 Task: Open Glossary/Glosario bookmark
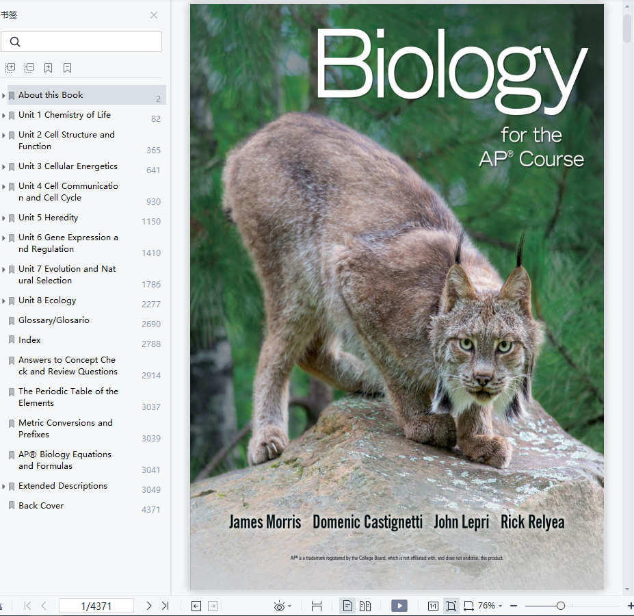(54, 320)
